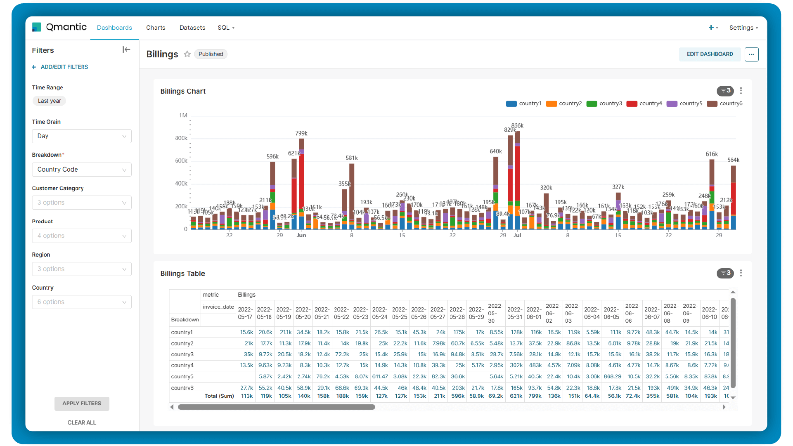This screenshot has width=793, height=446.
Task: Open Billings Table kebab options menu
Action: click(x=741, y=273)
